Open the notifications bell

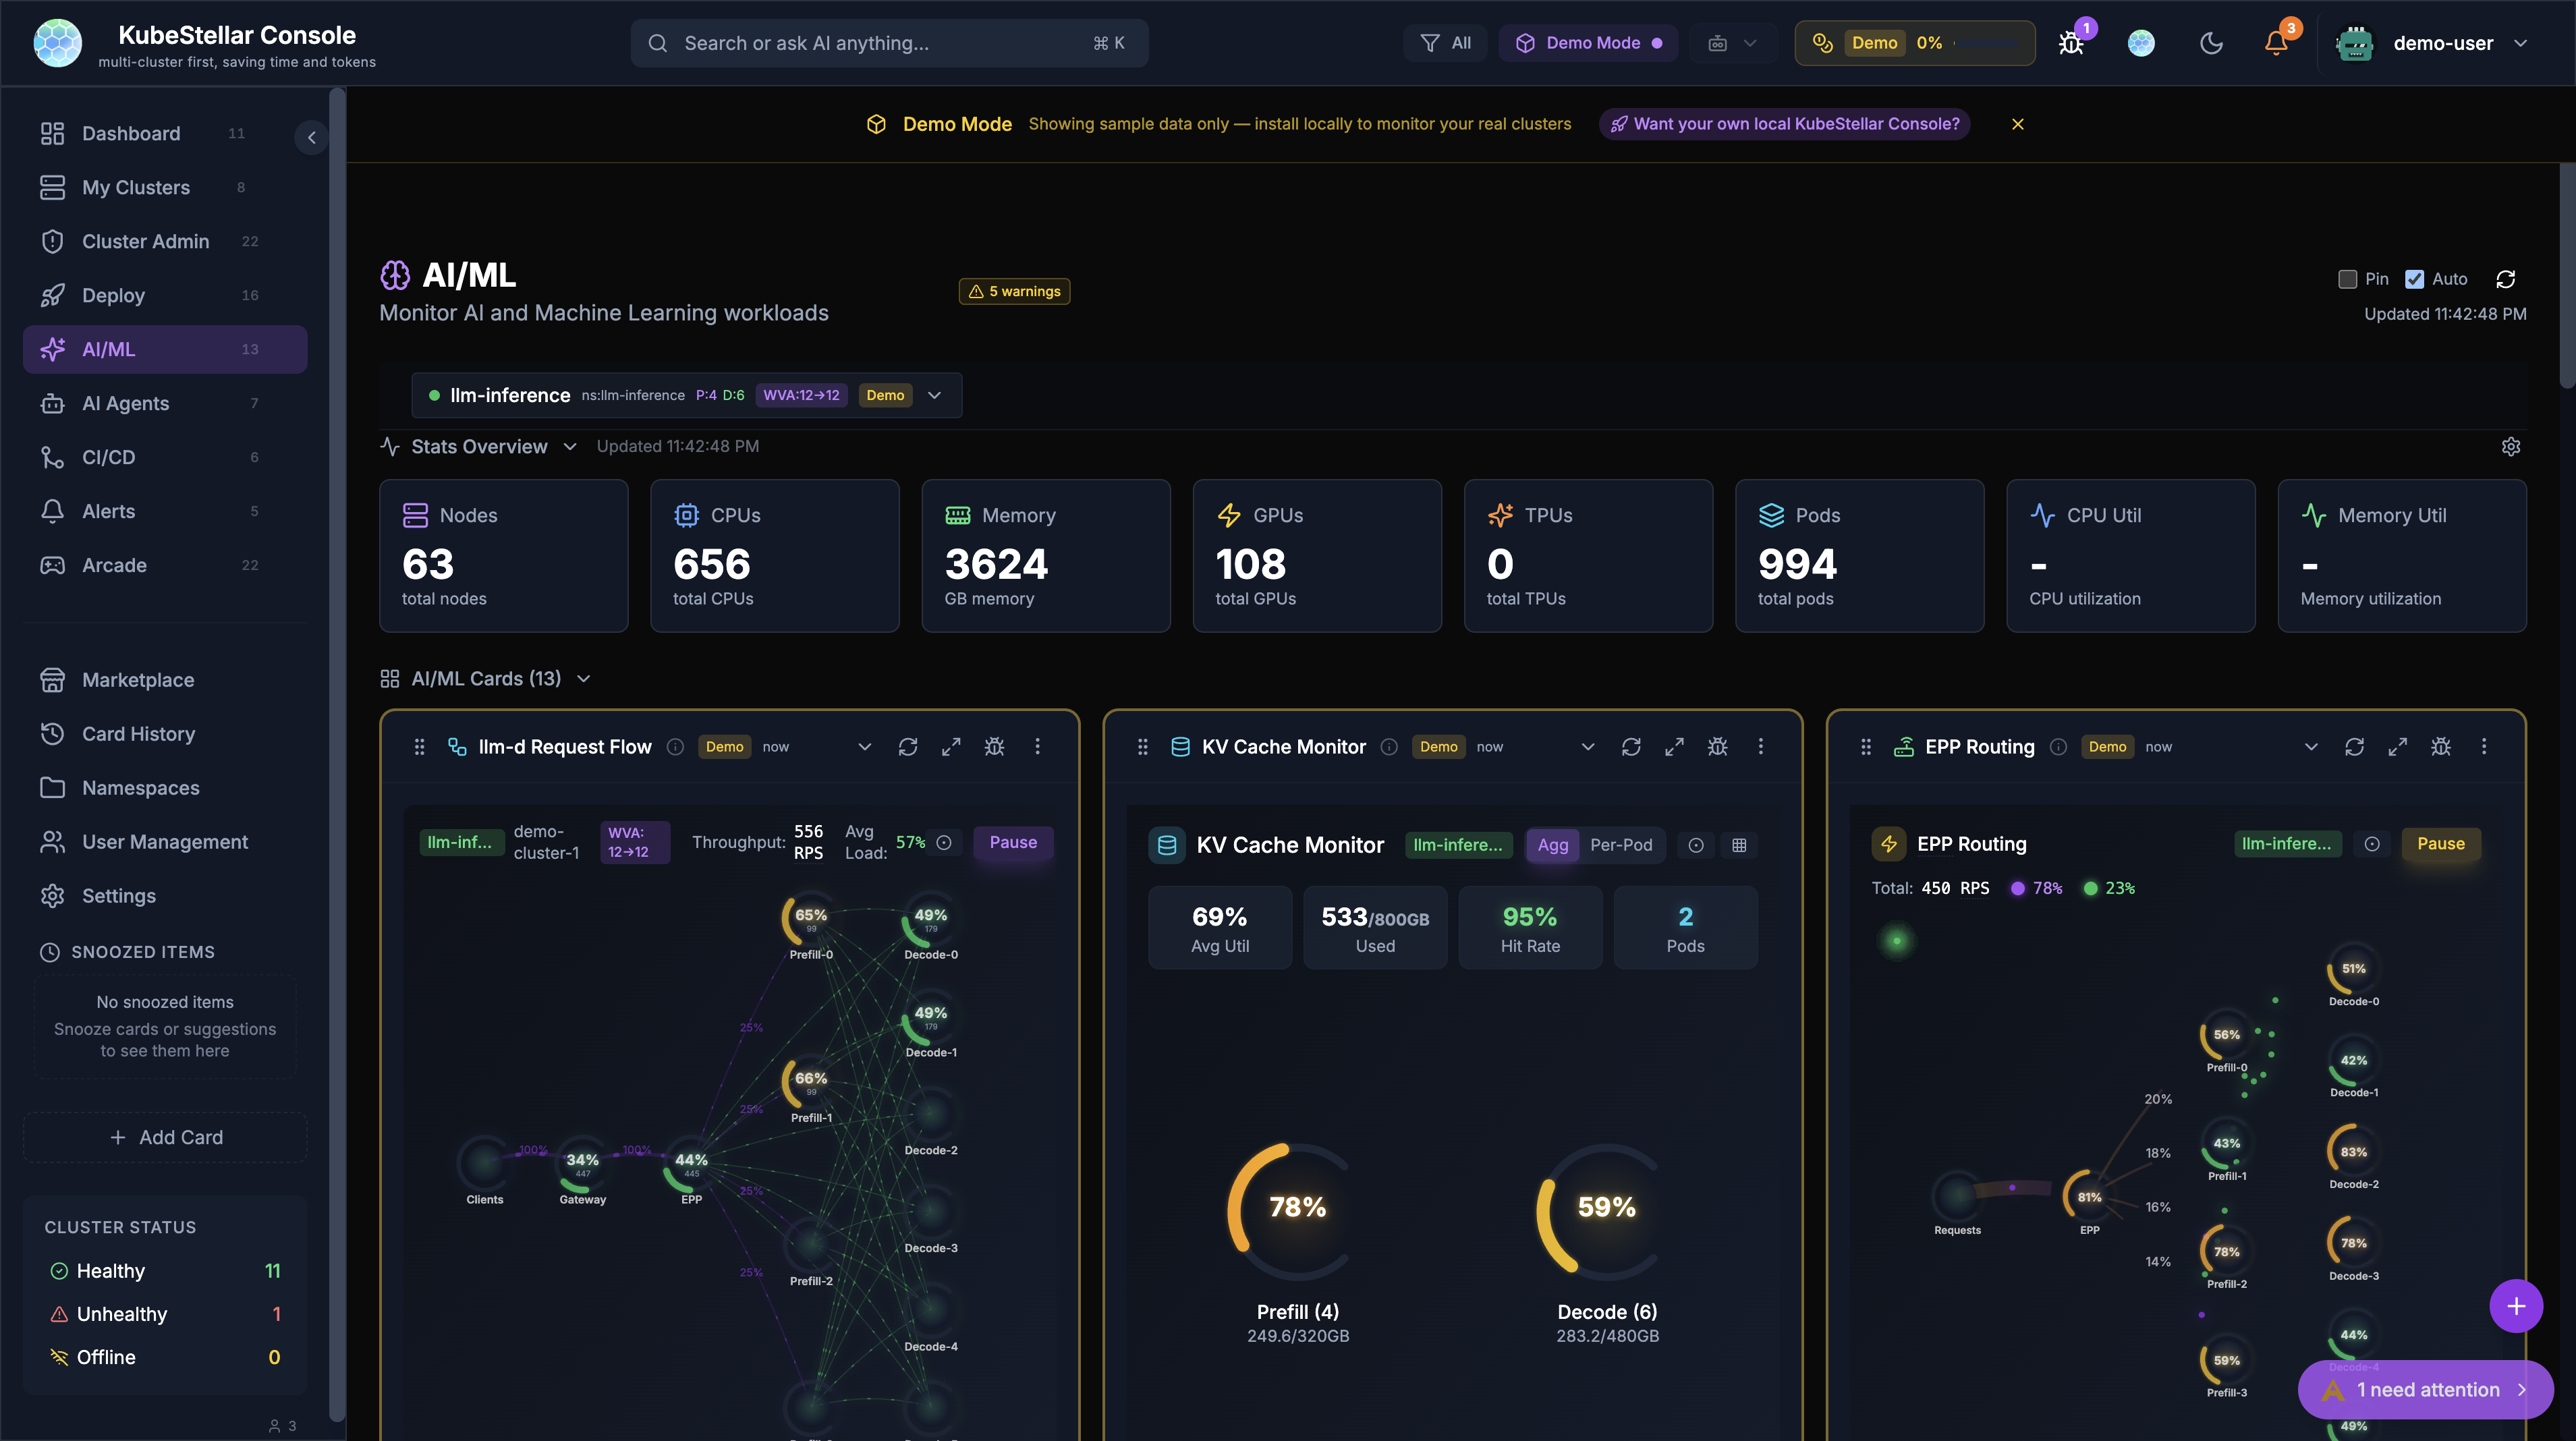(2276, 43)
